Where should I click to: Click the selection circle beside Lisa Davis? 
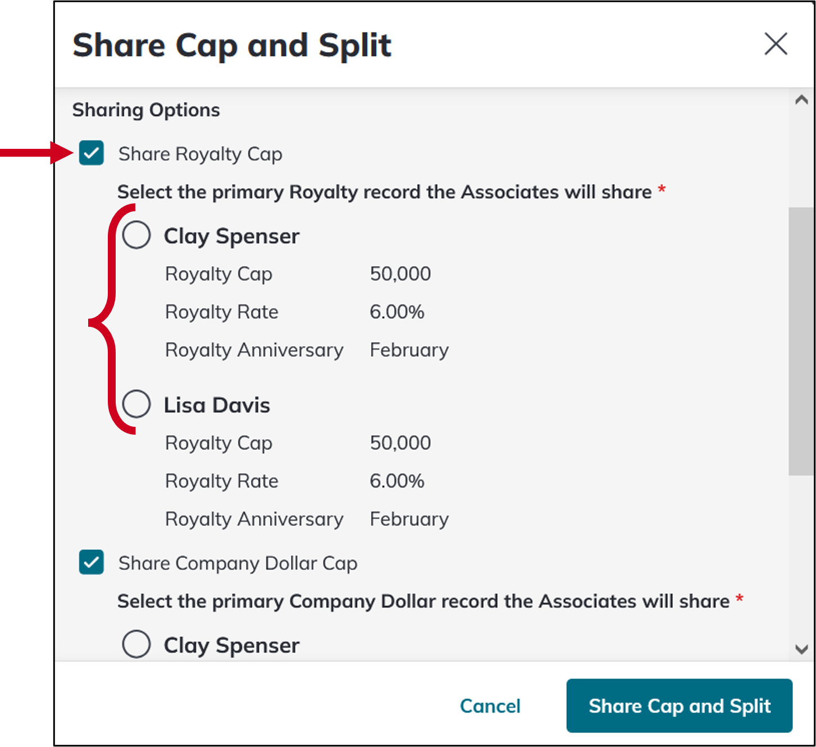pyautogui.click(x=136, y=403)
